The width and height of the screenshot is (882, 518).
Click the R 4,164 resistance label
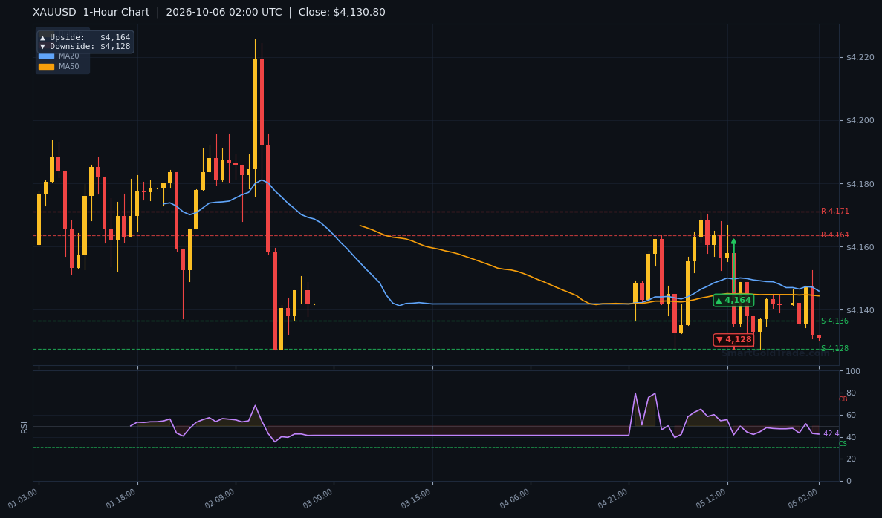834,235
